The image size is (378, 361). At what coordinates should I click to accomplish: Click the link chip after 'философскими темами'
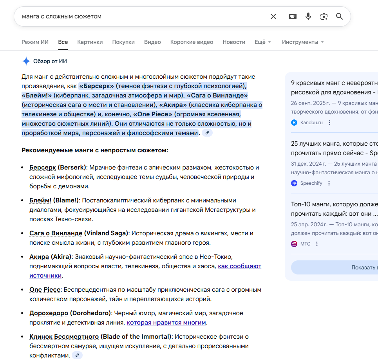pos(207,133)
